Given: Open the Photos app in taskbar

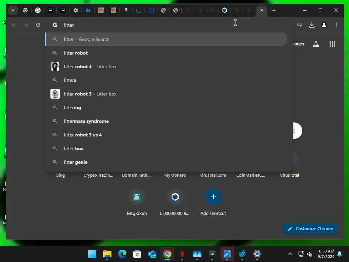Looking at the screenshot, I should (x=227, y=254).
